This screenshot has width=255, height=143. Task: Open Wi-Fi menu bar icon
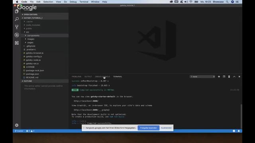191,2
